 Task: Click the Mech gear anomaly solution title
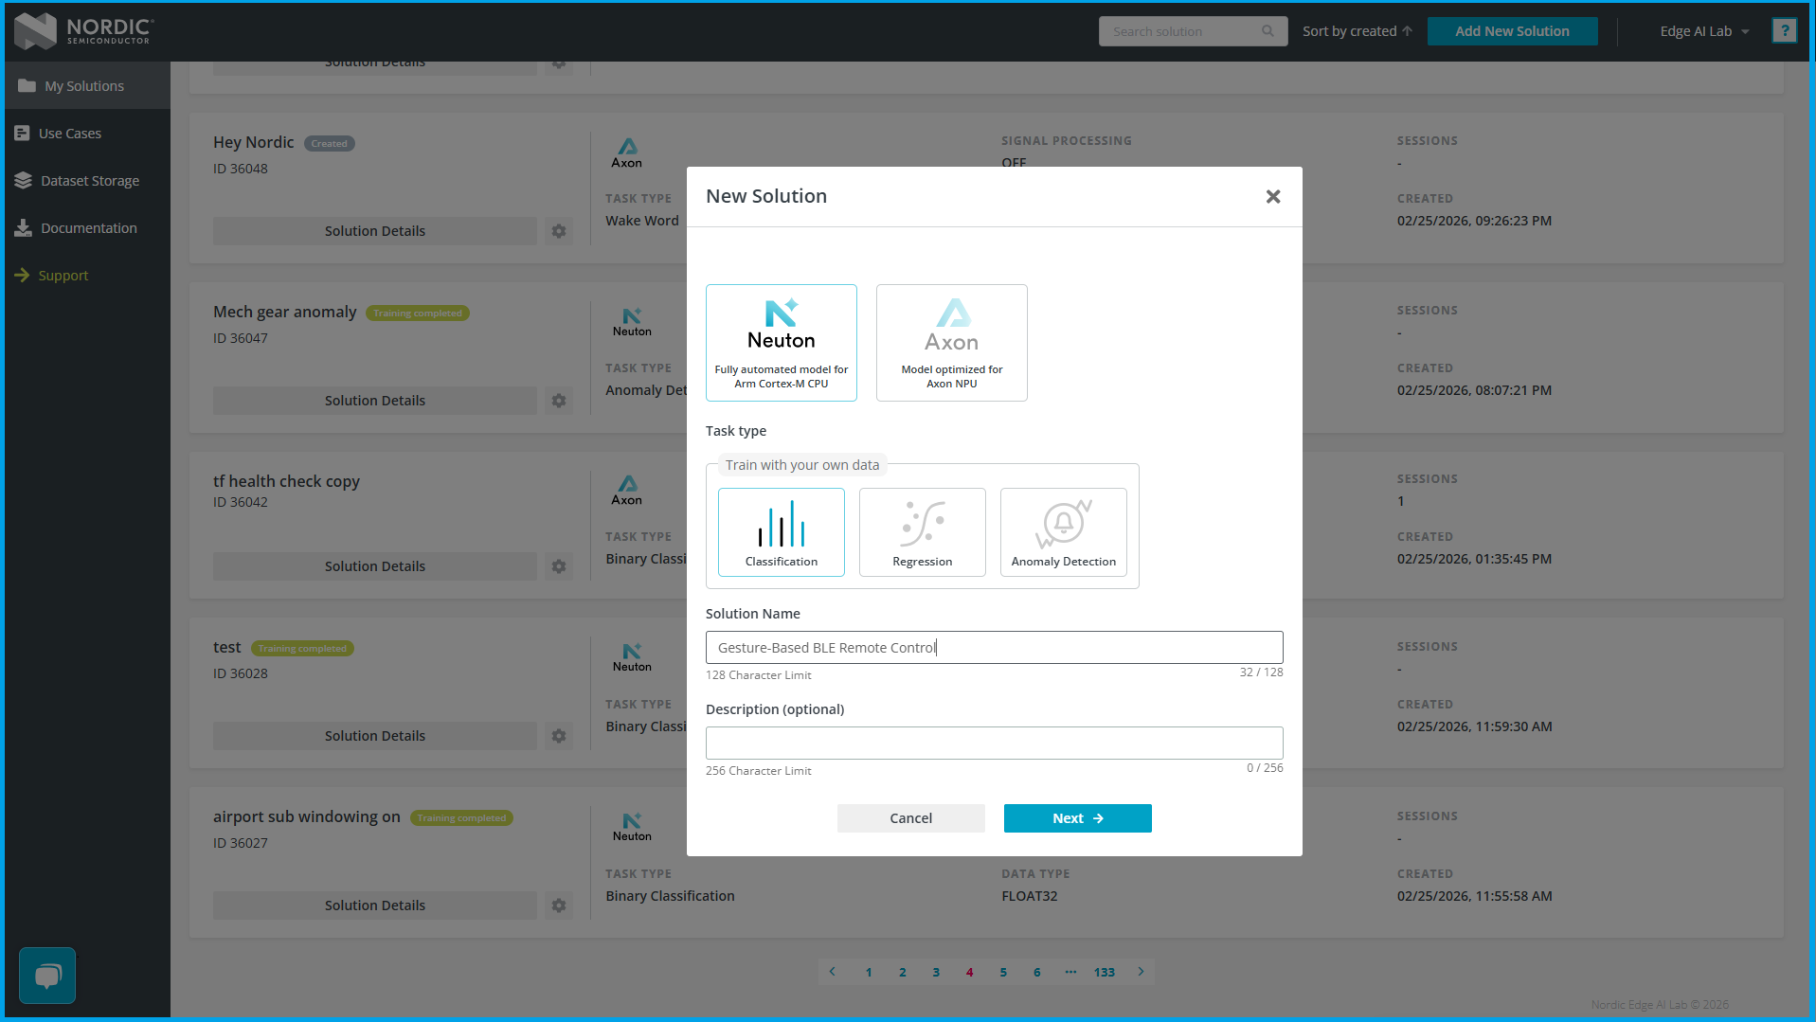(285, 313)
